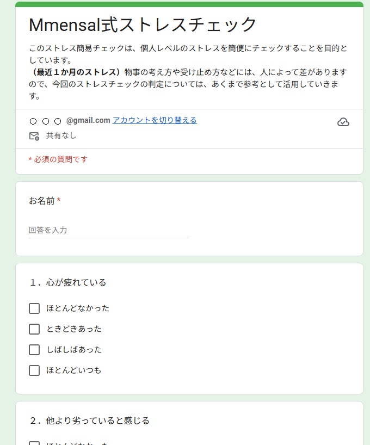
Task: Click the gmail.com account address text
Action: pos(88,120)
